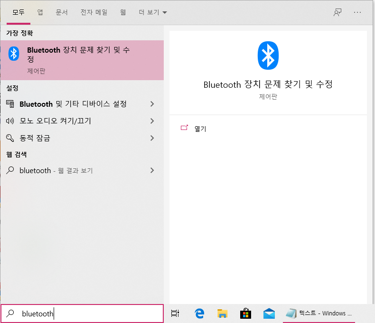
Task: Switch to the 텍스트 - Windows notepad taskbar item
Action: tap(319, 313)
